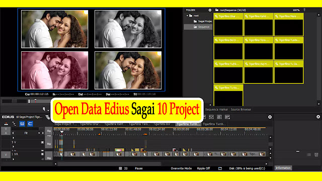The image size is (322, 181).
Task: Toggle sync-lock on the 3 V track
Action: [49, 144]
